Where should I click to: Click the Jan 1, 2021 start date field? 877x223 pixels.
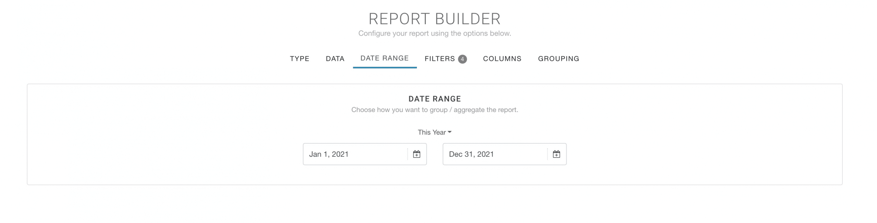pyautogui.click(x=365, y=154)
